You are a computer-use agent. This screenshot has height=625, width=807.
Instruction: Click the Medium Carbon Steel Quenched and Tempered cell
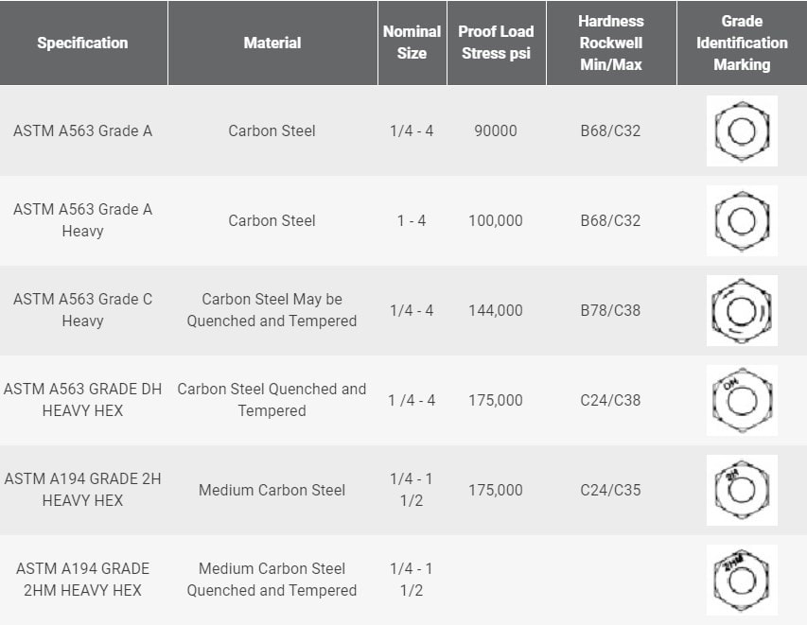click(x=272, y=580)
